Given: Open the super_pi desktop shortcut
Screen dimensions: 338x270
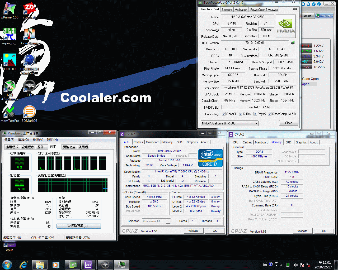Looking at the screenshot, I should tap(10, 36).
